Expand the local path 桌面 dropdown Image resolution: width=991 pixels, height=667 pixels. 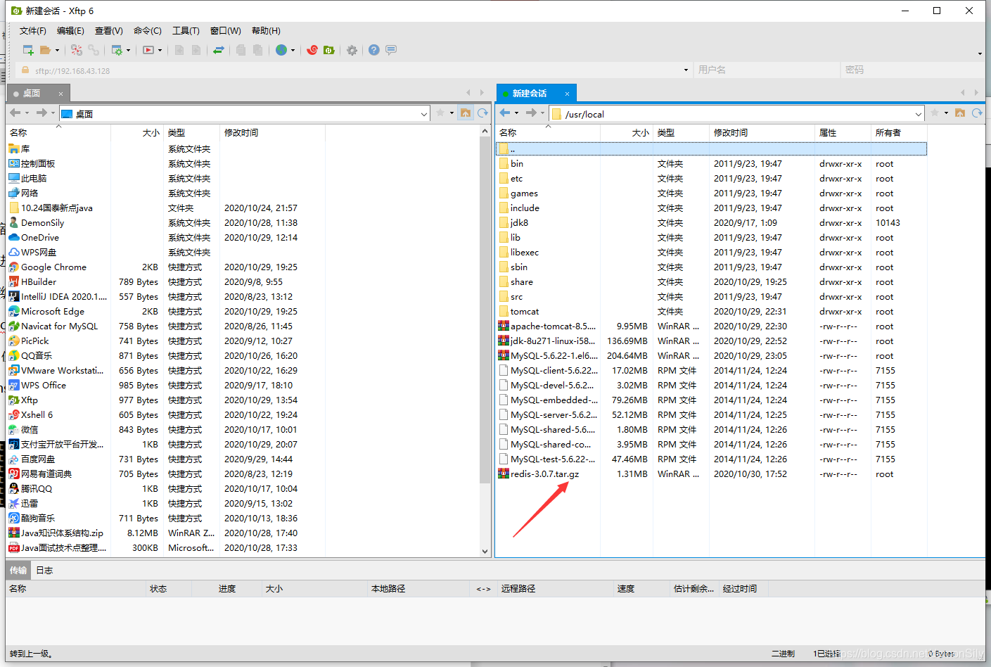(424, 114)
